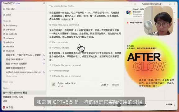Screen dimensions: 179x112
Task: Click the send button in composer
Action: point(119,105)
